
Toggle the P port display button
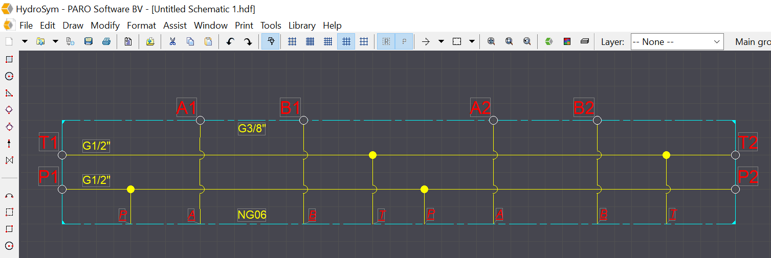404,42
